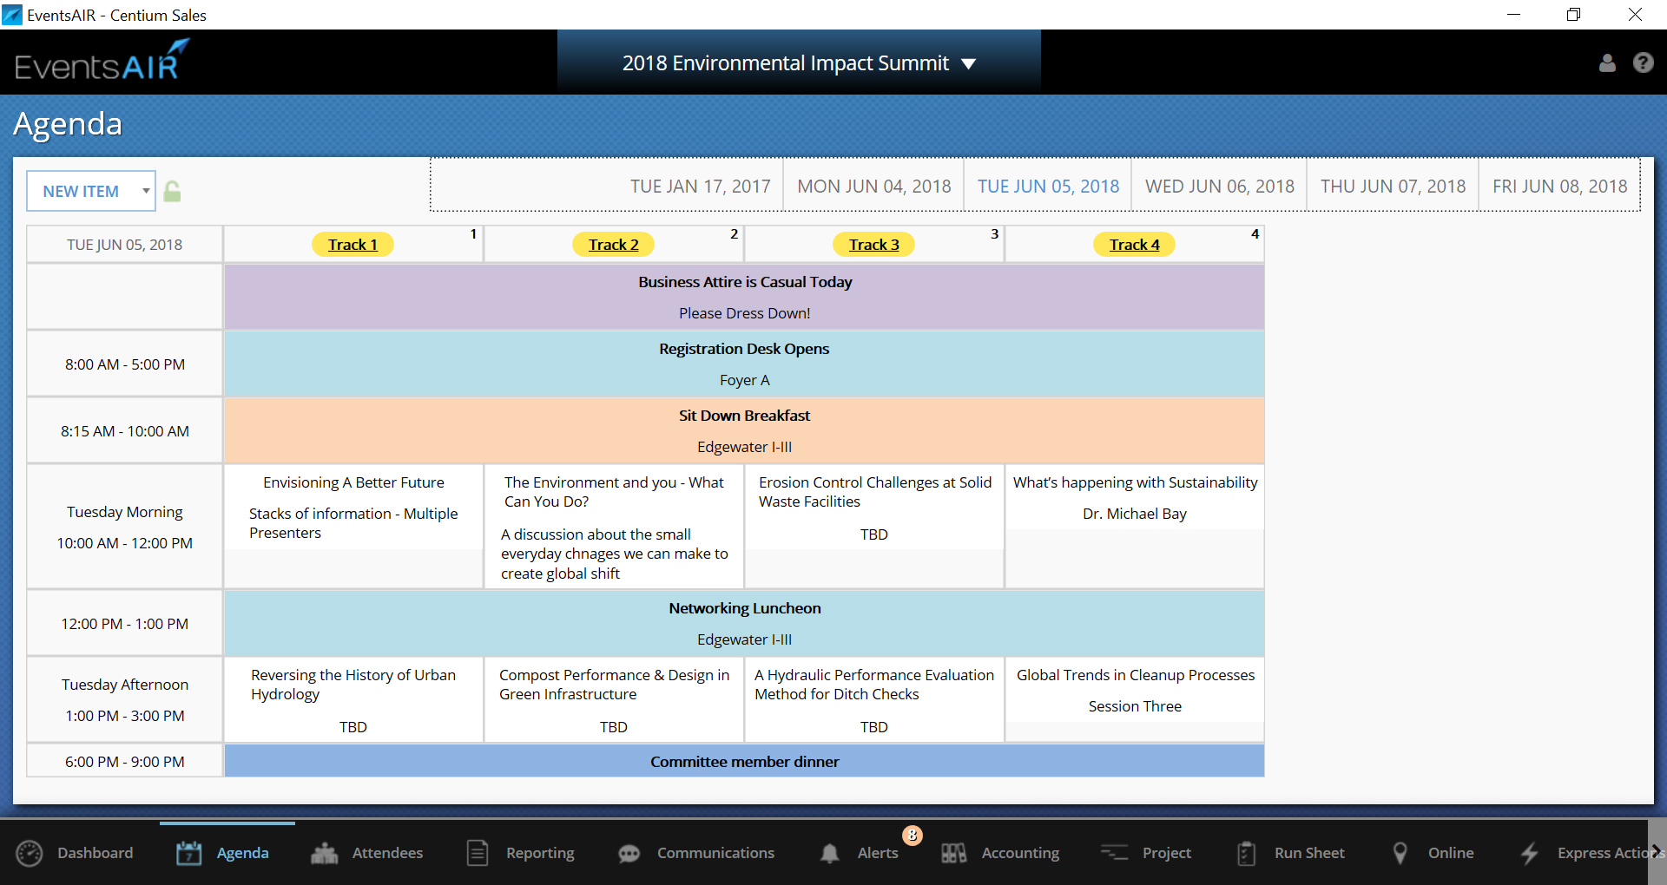Screen dimensions: 1667x885
Task: Show more bottom navigation items with chevron
Action: [x=1657, y=852]
